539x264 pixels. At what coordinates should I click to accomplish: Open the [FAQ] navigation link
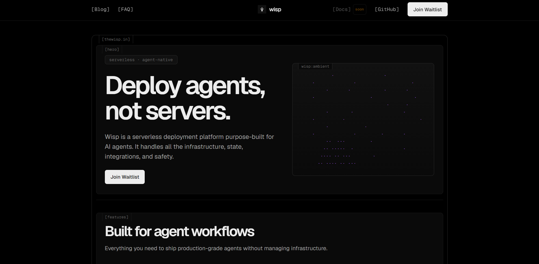pyautogui.click(x=125, y=9)
